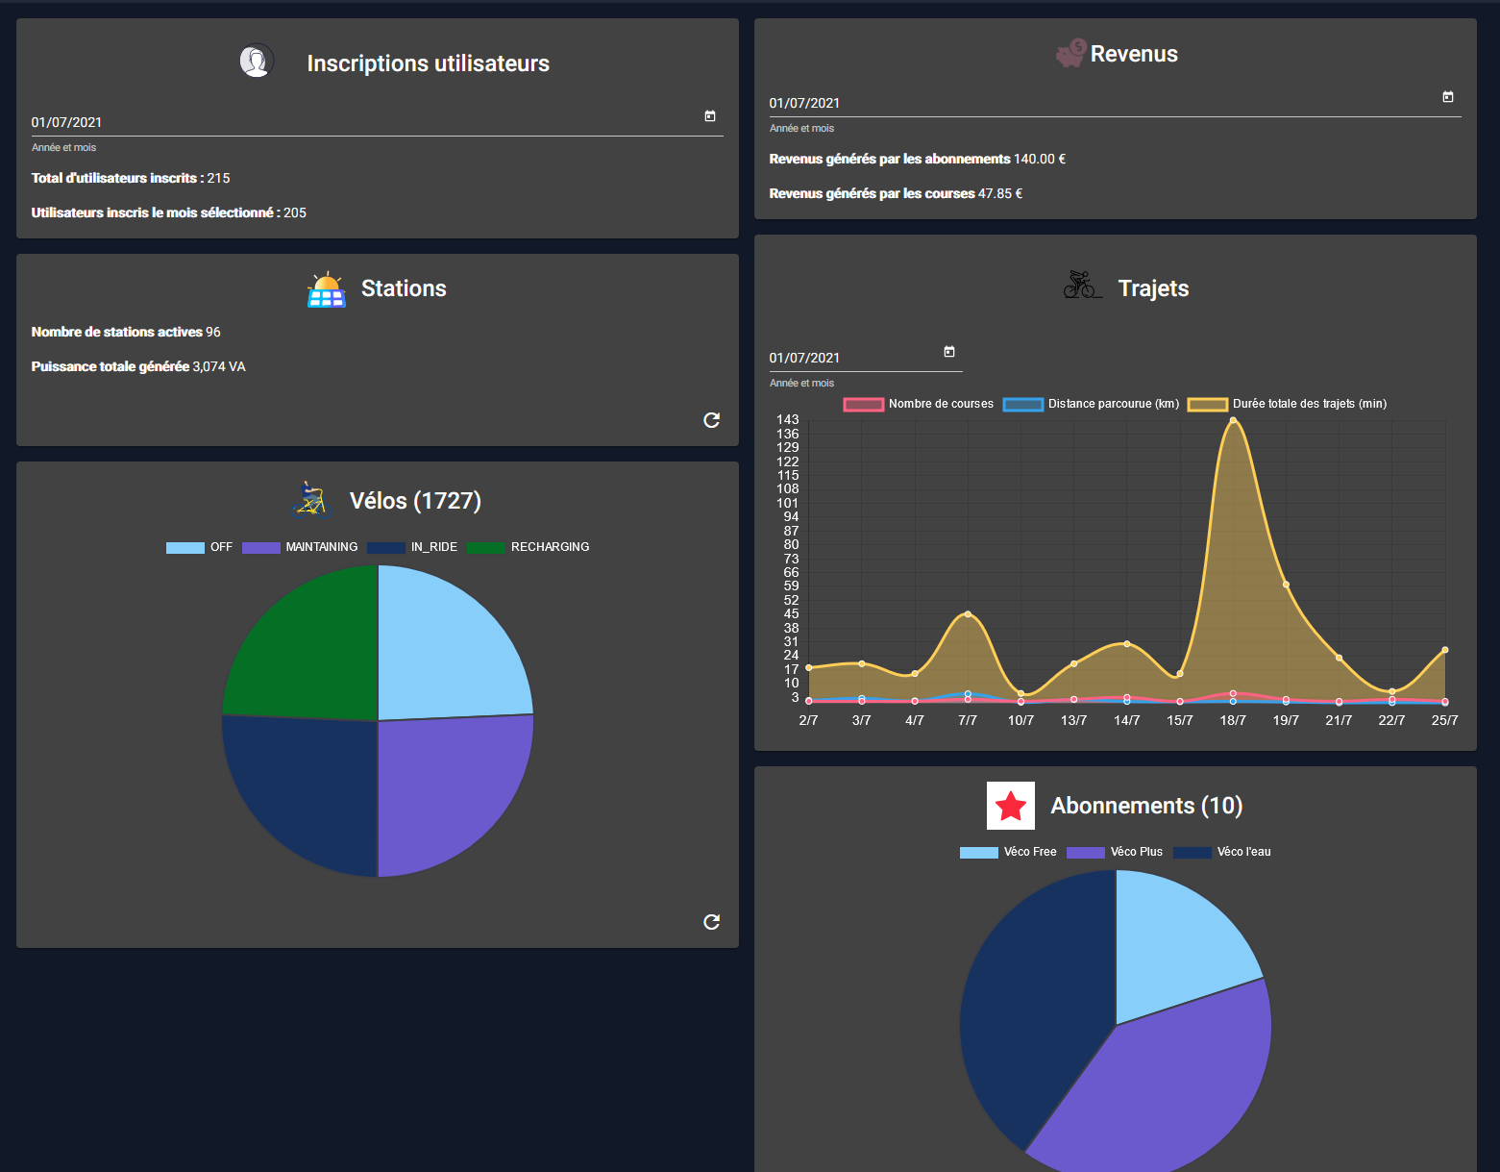Toggle Véco Free legend in Abonnements

click(x=1008, y=852)
